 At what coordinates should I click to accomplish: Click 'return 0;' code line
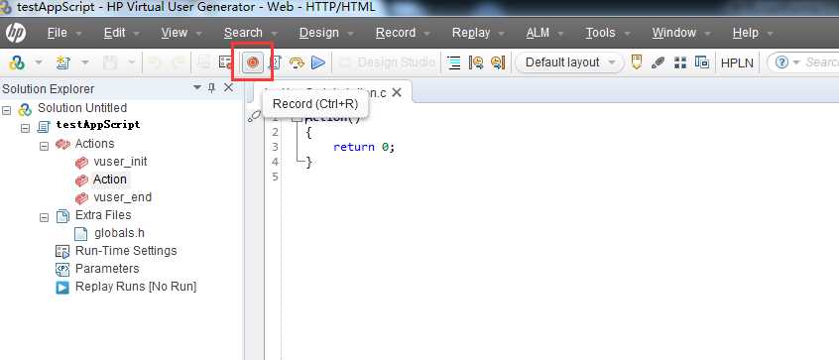[x=364, y=147]
